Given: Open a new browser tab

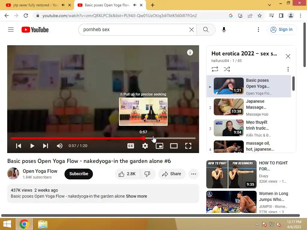Looking at the screenshot, I should (153, 5).
